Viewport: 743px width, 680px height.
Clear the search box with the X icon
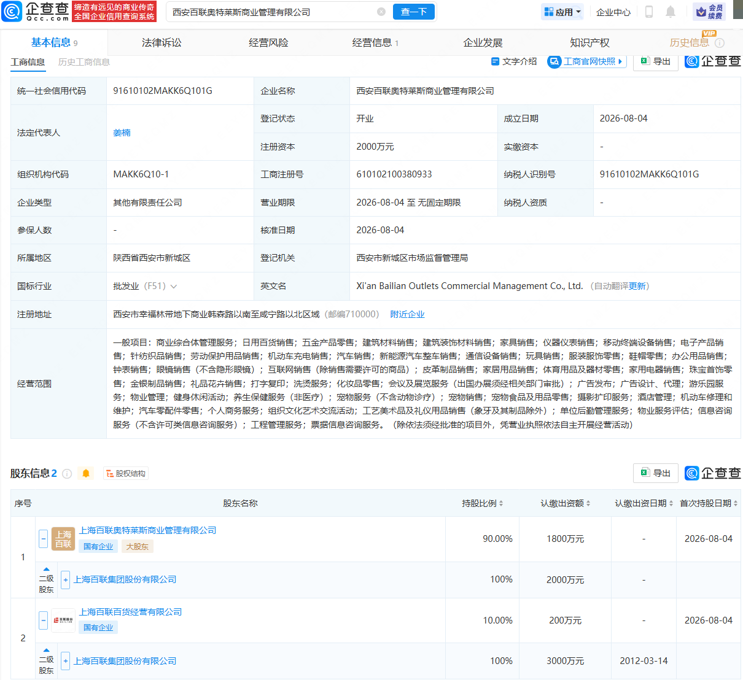tap(381, 12)
